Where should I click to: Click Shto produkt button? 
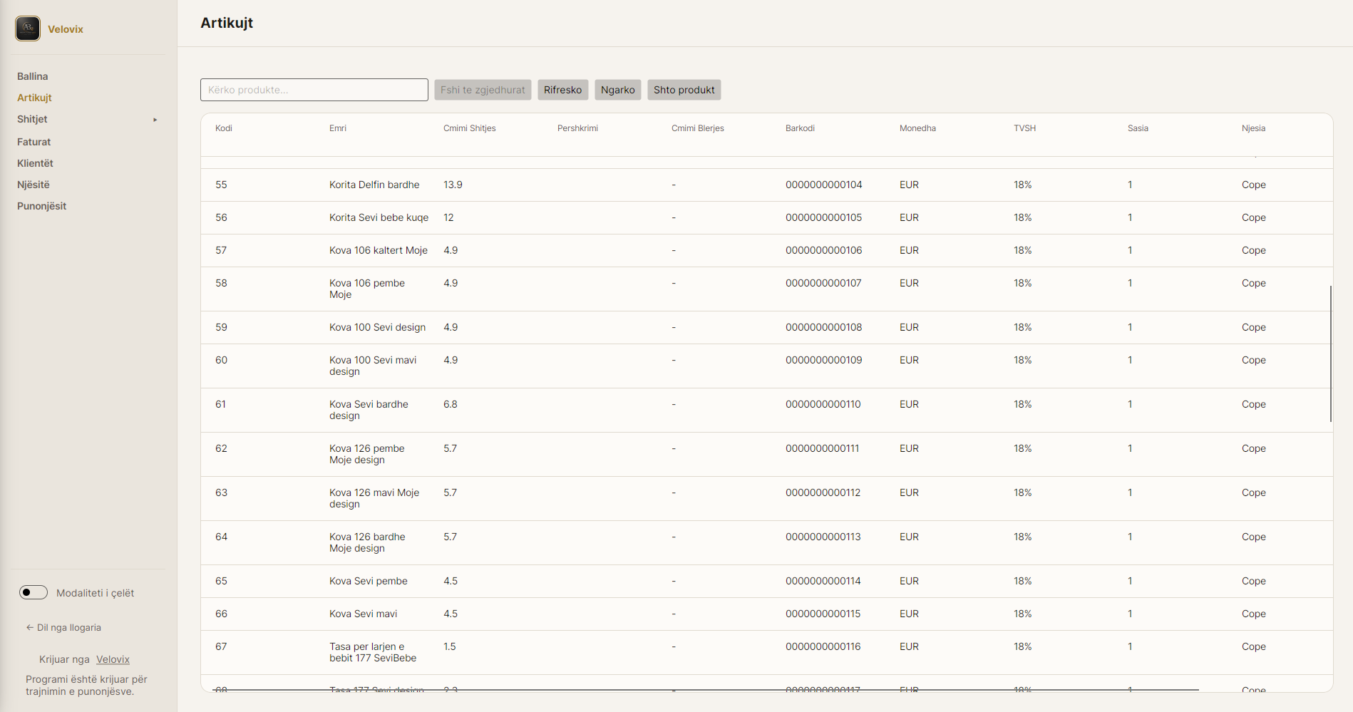tap(684, 90)
